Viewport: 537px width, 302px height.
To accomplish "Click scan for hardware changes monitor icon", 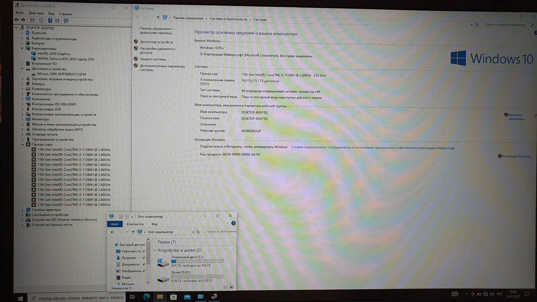I will tap(66, 21).
